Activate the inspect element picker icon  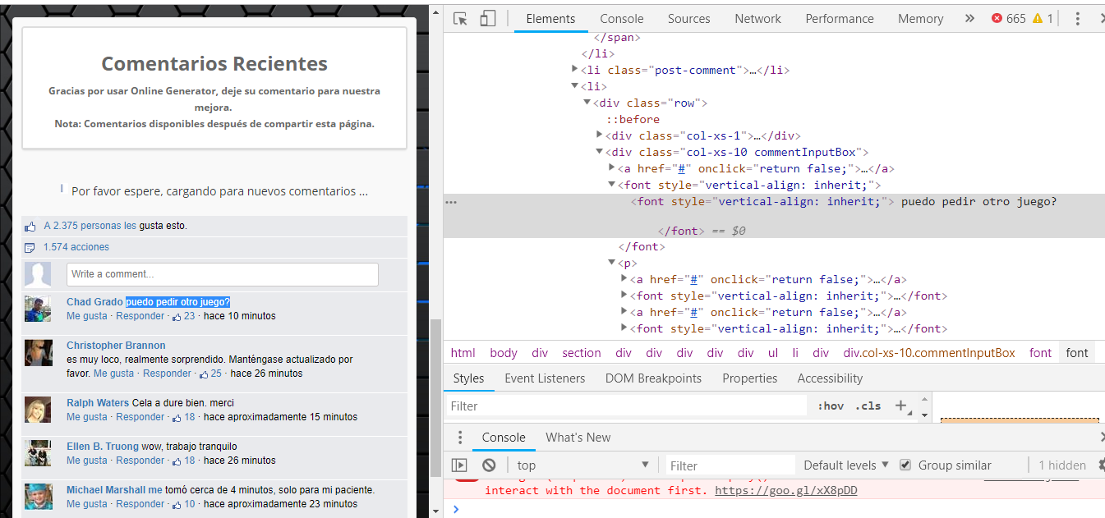pos(460,18)
